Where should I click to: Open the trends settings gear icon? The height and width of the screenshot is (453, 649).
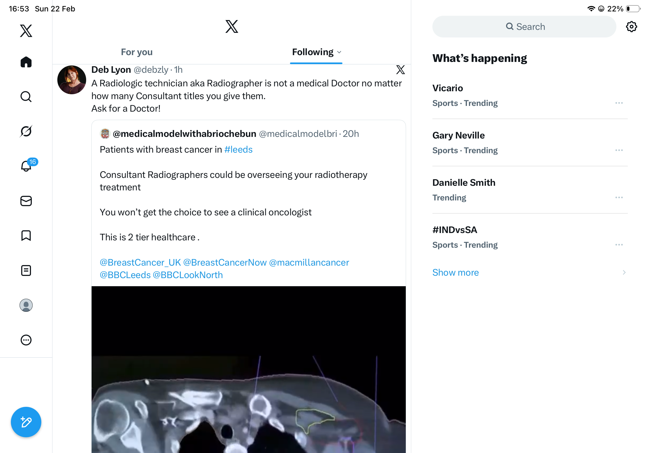click(631, 27)
